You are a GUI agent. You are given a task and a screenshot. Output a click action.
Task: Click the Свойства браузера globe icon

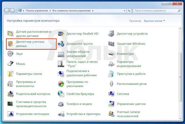[61, 94]
